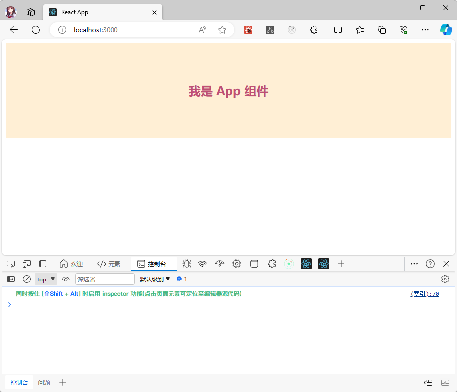Switch to the 问题 drawer tab
Viewport: 457px width, 392px height.
click(x=44, y=382)
